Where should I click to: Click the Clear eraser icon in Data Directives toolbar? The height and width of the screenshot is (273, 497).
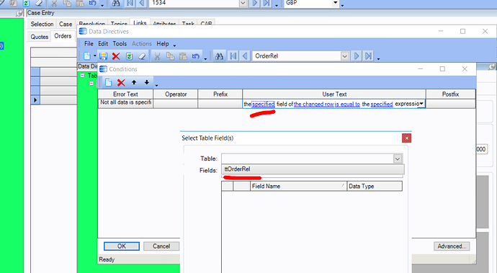(142, 56)
